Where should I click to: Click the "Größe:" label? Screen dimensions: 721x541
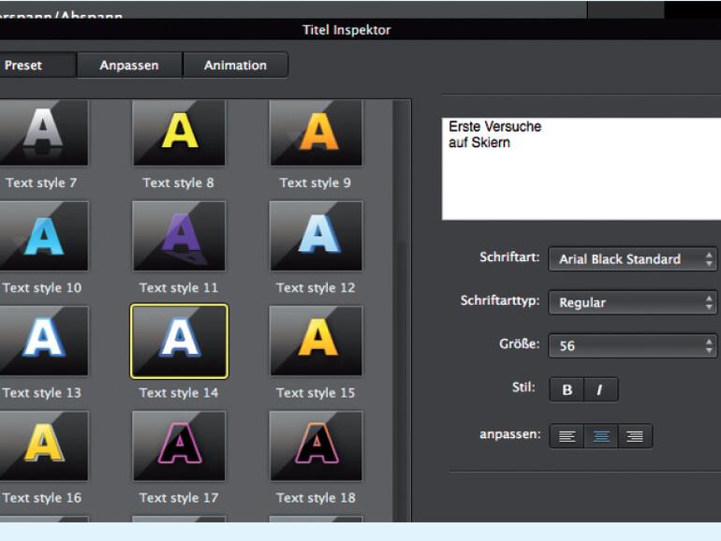(520, 344)
